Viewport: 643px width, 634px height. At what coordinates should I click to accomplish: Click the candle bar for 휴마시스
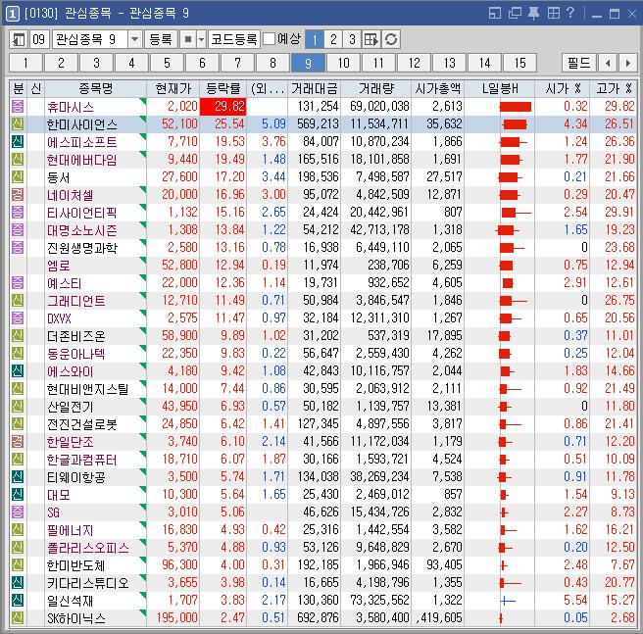(x=516, y=107)
